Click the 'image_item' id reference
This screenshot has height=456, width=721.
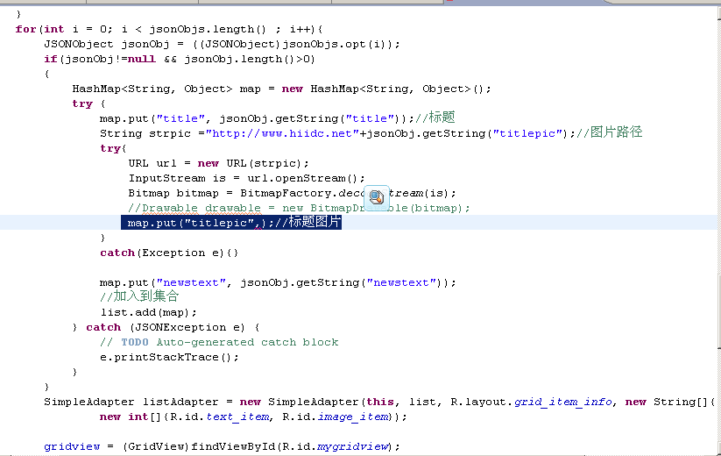point(353,417)
